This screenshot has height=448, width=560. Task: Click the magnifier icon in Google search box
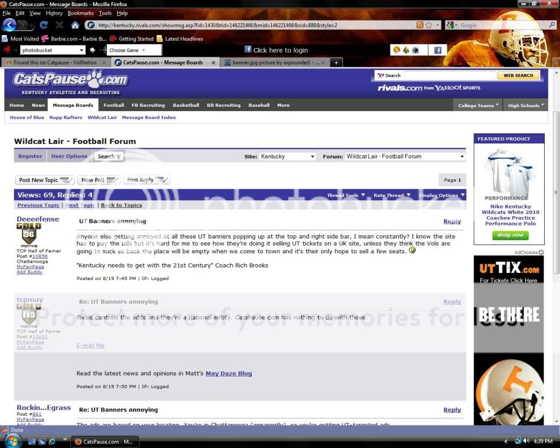[552, 25]
